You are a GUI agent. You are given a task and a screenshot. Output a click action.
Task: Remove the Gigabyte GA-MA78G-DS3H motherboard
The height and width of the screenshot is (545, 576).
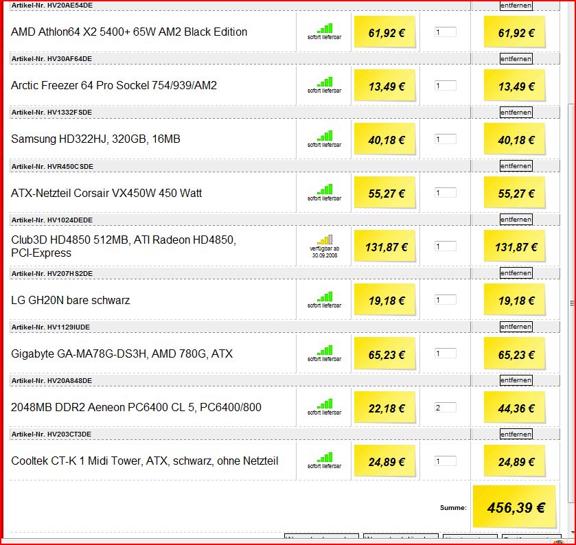click(x=516, y=327)
